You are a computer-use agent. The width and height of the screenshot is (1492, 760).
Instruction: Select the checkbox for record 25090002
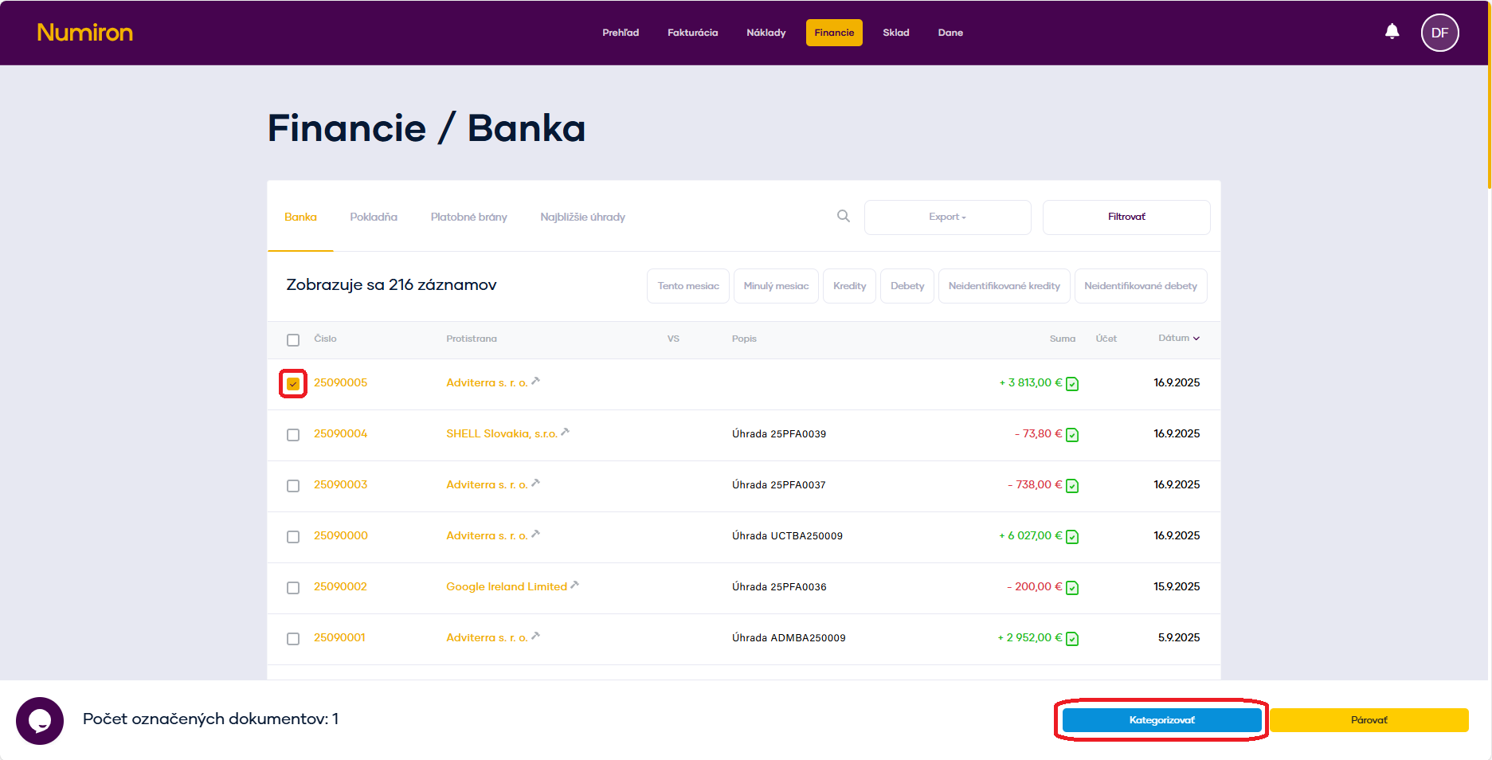point(293,588)
